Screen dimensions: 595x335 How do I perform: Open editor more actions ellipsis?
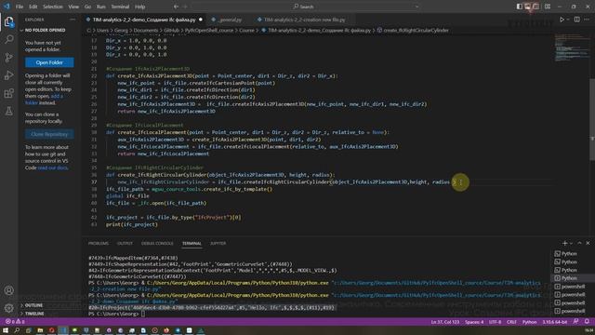pos(587,20)
